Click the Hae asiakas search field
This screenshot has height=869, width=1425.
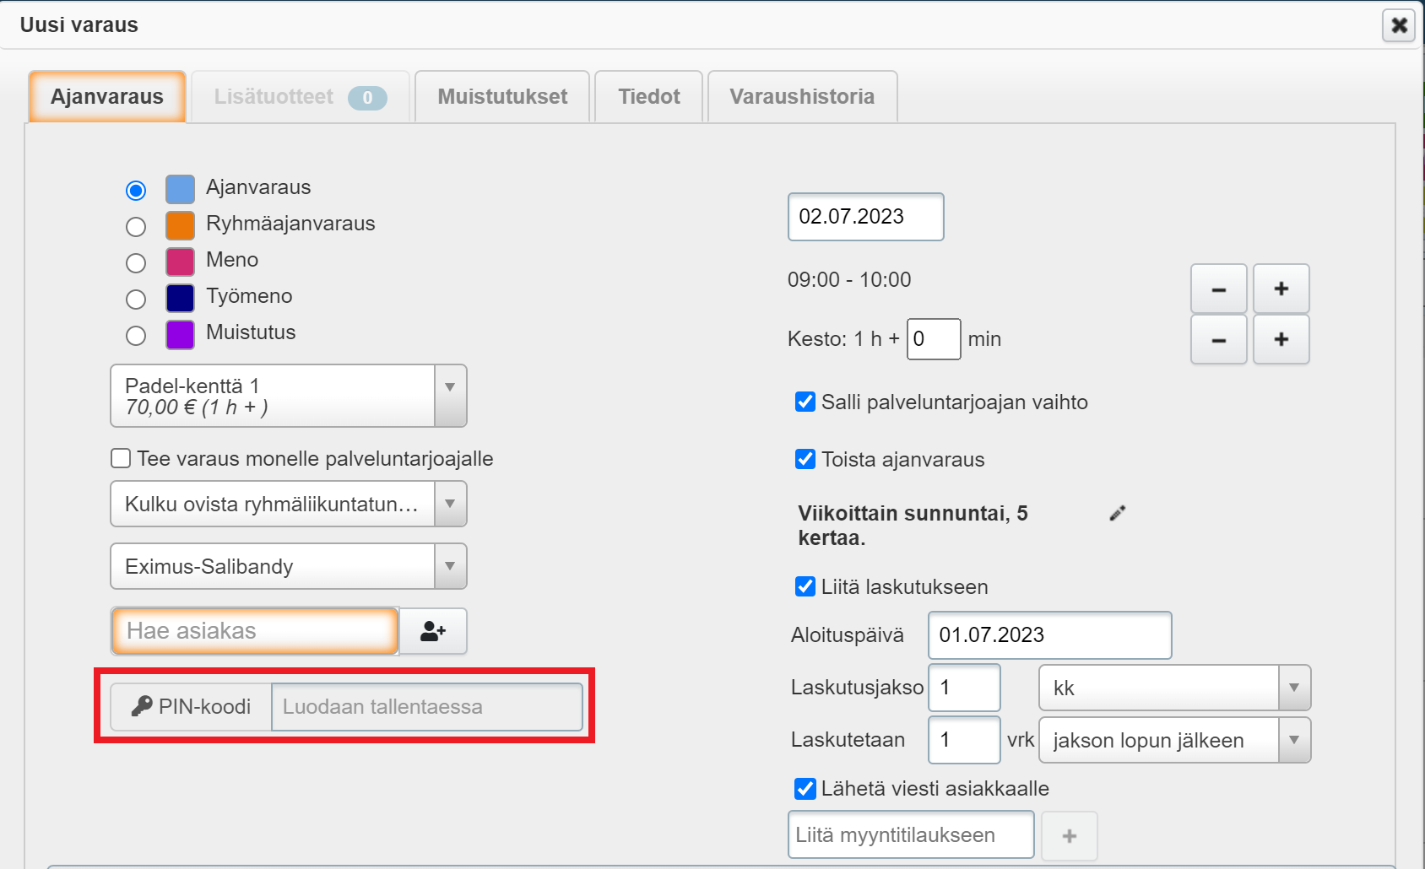tap(255, 631)
